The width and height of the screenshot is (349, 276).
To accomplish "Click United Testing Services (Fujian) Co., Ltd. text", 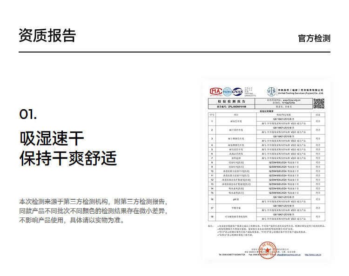I will coord(301,93).
